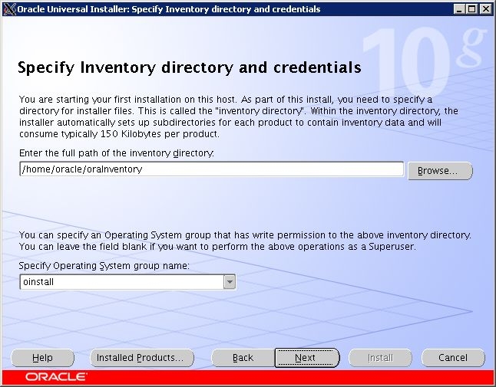Click the 'Specify Inventory directory and credentials' heading
Screen dimensions: 496x387
(x=189, y=68)
